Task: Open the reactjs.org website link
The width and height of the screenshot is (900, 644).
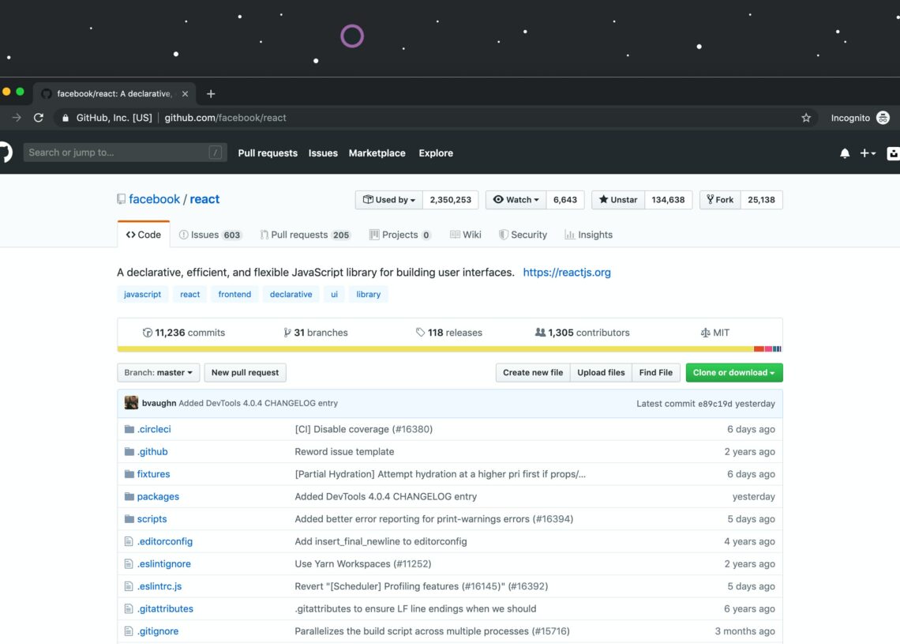Action: (567, 273)
